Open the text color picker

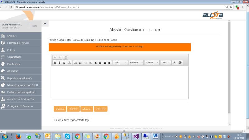click(175, 63)
